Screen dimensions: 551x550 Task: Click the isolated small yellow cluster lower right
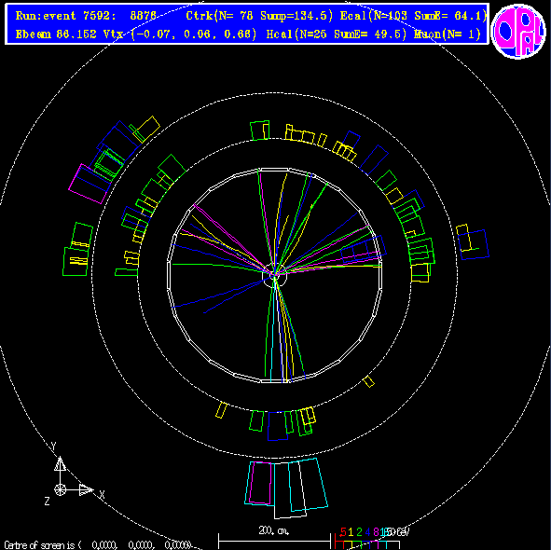(368, 381)
